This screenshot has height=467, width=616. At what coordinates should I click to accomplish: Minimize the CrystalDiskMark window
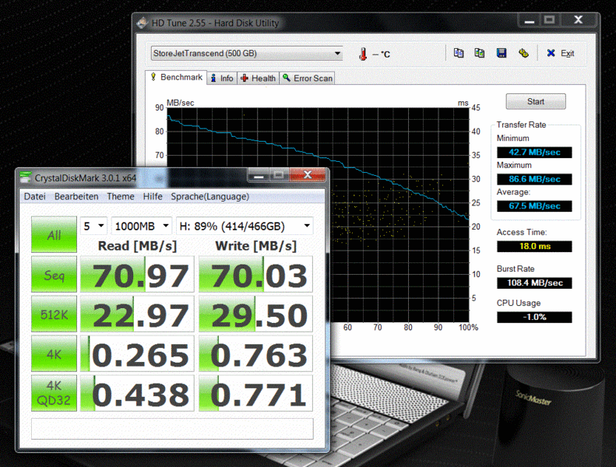coord(259,175)
